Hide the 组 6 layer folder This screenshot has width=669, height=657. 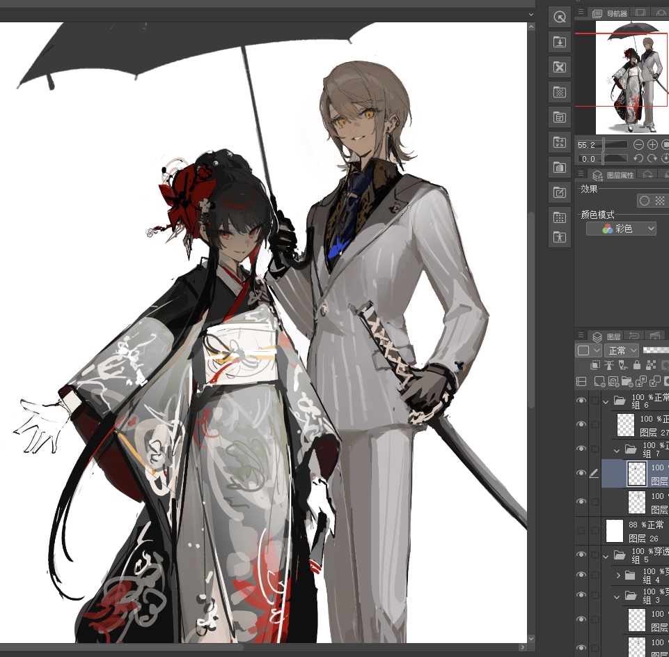[581, 401]
